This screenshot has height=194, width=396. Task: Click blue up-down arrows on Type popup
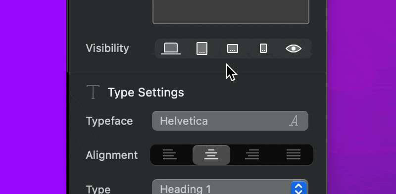pyautogui.click(x=298, y=188)
